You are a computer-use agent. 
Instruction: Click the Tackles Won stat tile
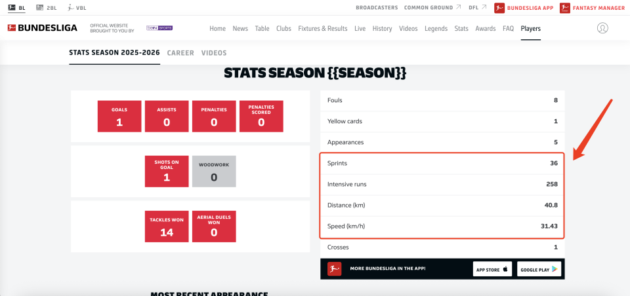(167, 225)
